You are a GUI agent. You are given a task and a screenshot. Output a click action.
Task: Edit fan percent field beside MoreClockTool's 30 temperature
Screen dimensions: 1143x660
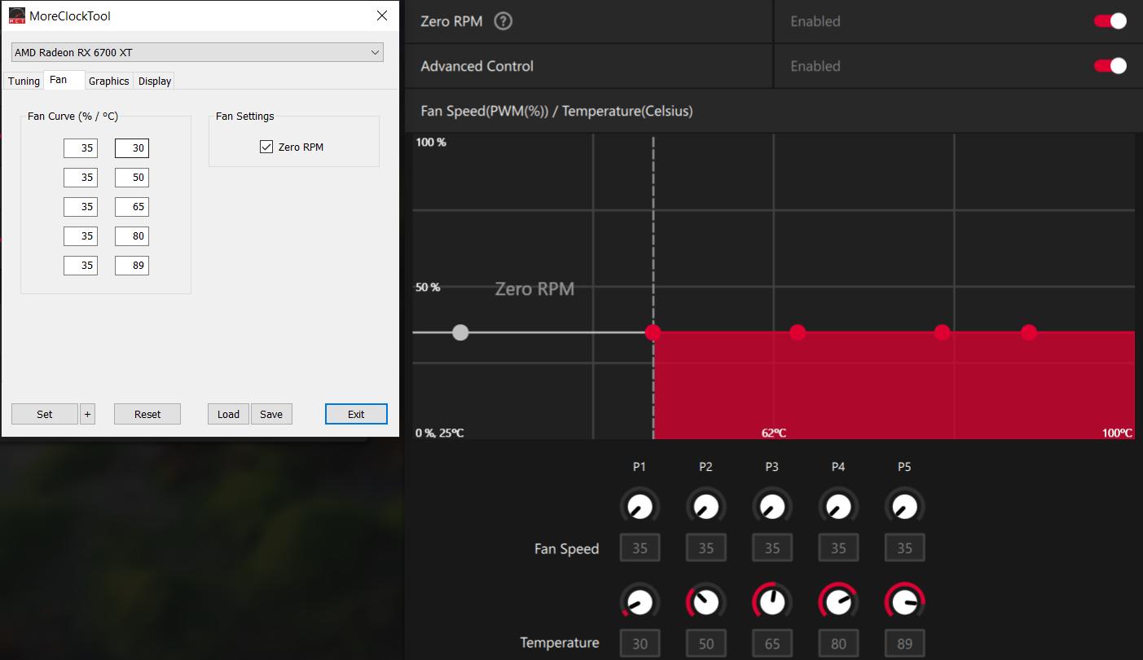coord(81,148)
